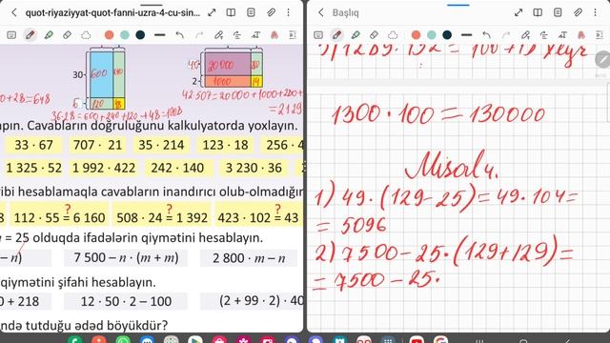Enable pen-to-text writing in right note
610x343 pixels.
pos(525,35)
